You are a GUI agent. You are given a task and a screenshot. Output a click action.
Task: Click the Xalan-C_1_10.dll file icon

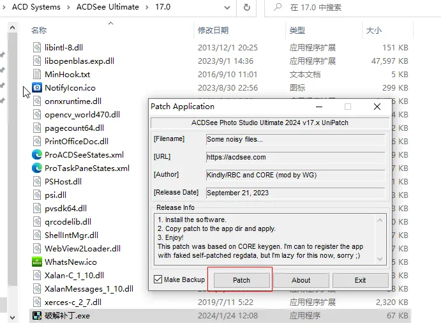(37, 276)
